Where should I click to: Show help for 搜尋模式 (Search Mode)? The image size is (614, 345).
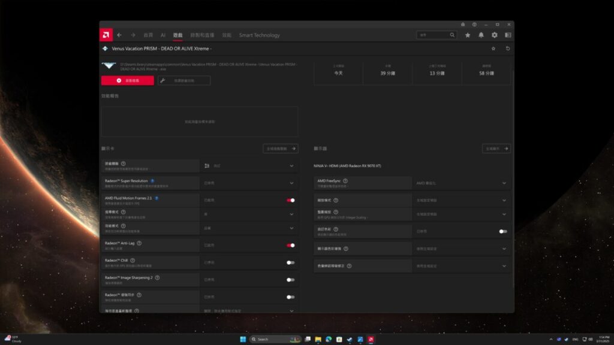(124, 211)
